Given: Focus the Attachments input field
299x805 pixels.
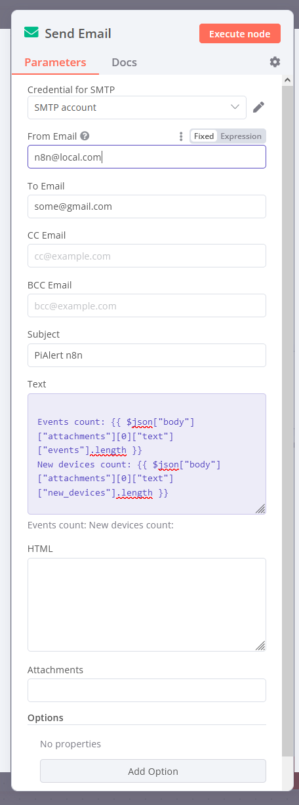Looking at the screenshot, I should [x=147, y=690].
